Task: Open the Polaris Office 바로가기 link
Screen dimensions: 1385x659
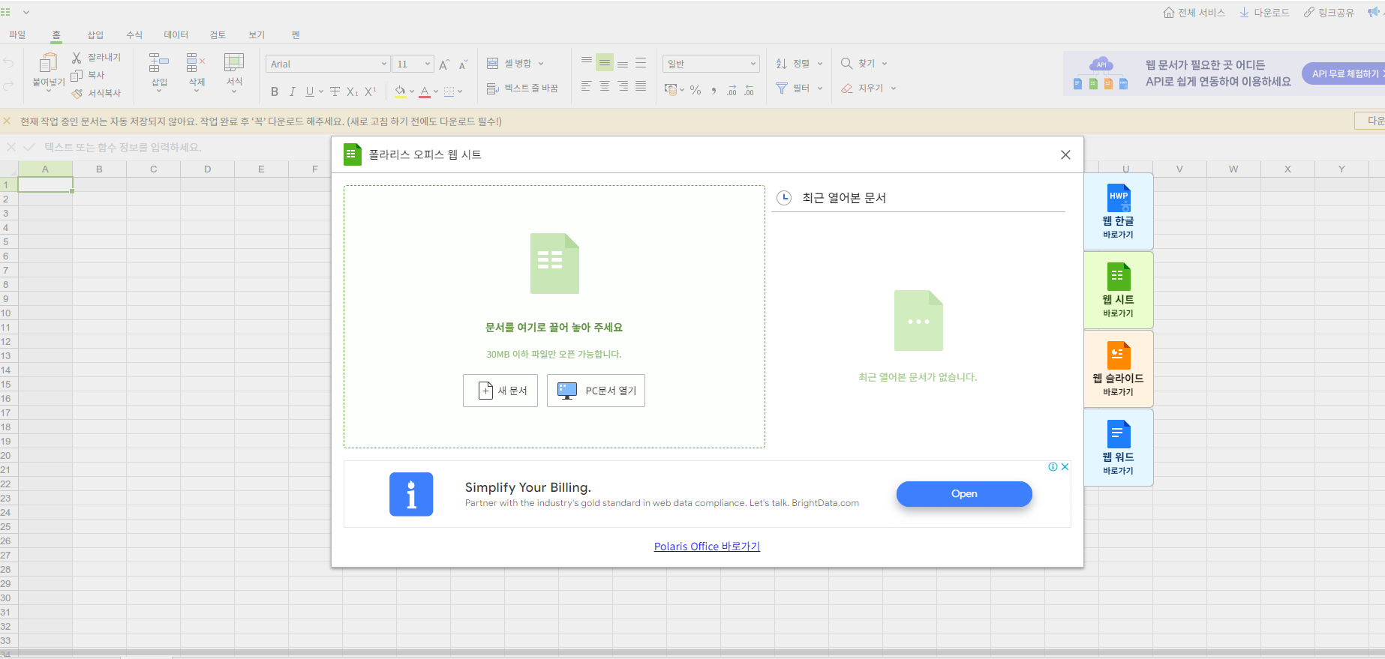Action: tap(707, 547)
